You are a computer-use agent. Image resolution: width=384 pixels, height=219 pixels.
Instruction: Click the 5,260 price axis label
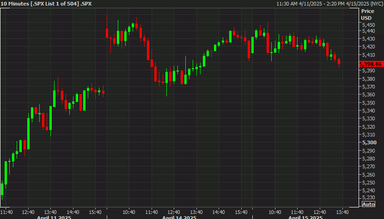click(x=369, y=175)
